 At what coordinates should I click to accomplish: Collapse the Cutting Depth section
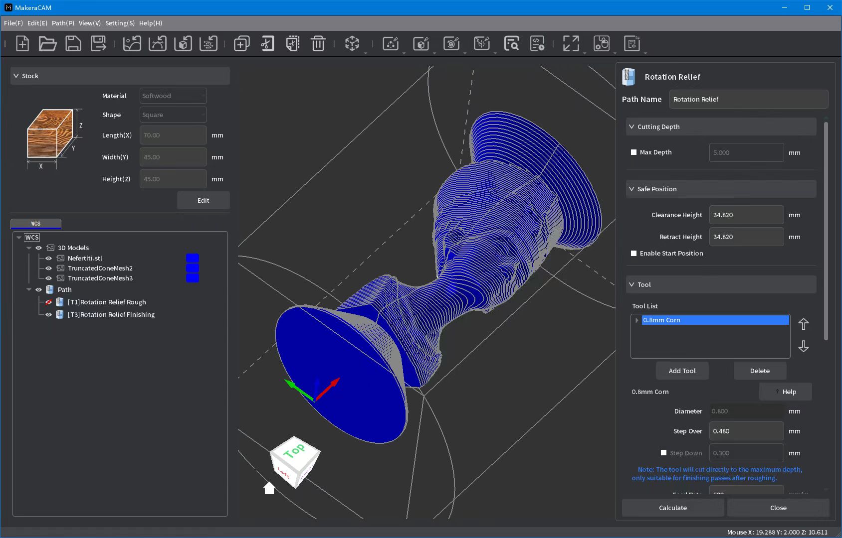[x=631, y=127]
